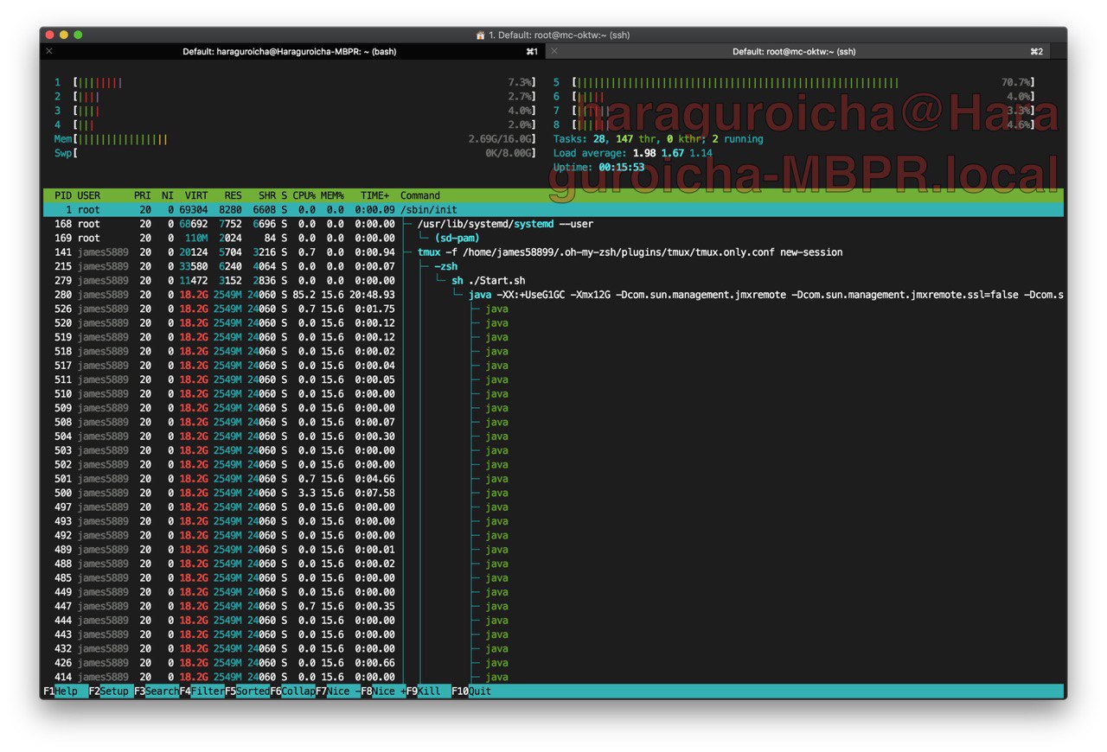Viewport: 1107px width, 752px height.
Task: Close the haraguroicha bash tab via its X icon
Action: pyautogui.click(x=49, y=52)
